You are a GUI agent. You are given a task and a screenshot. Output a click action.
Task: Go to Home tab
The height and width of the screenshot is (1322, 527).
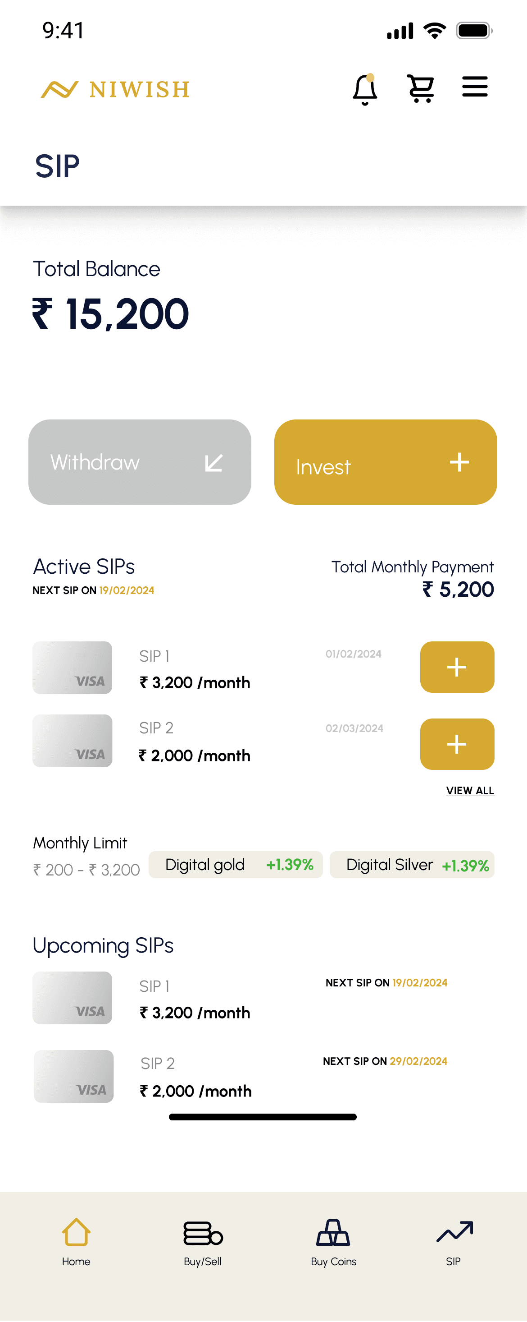pyautogui.click(x=76, y=1242)
